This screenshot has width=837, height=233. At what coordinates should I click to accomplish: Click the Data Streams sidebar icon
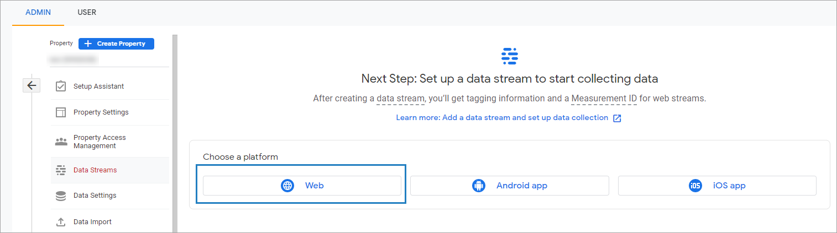pyautogui.click(x=61, y=170)
